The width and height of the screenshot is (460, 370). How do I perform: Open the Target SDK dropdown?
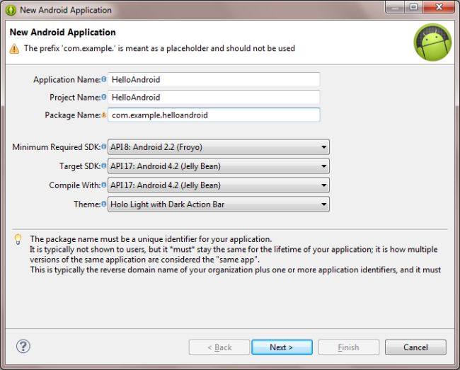coord(219,166)
